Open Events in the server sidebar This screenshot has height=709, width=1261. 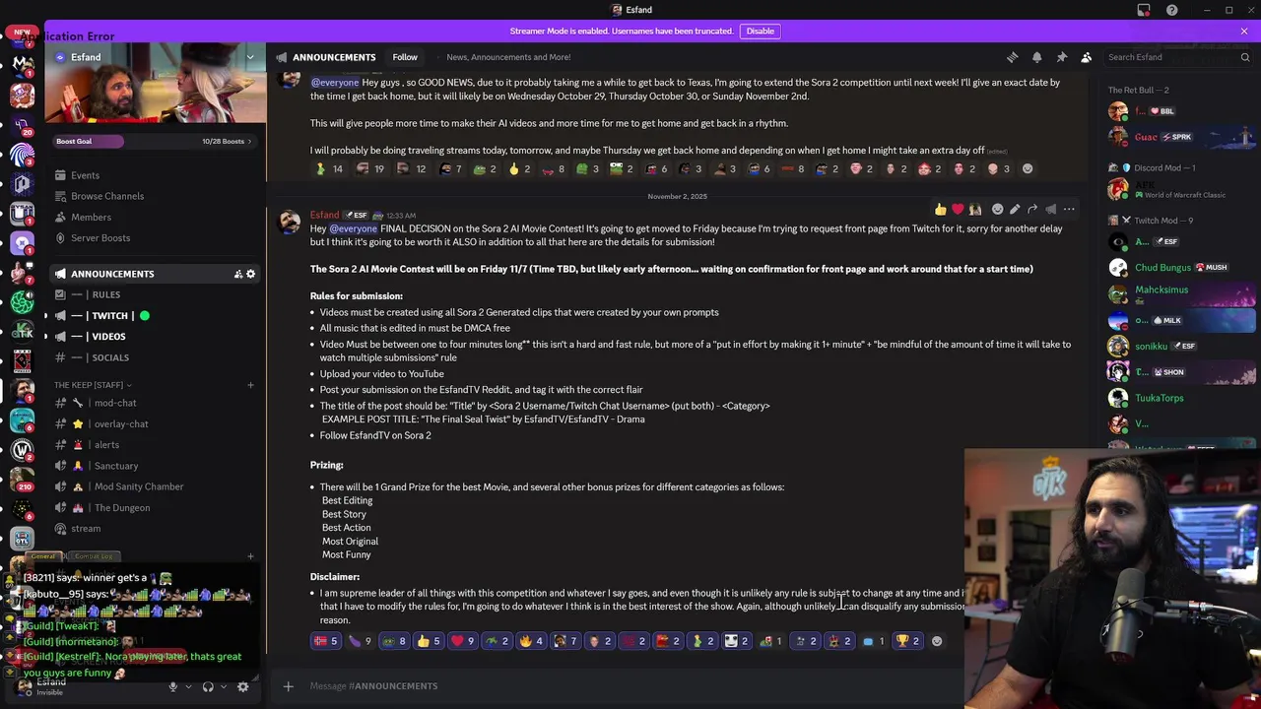[156, 175]
